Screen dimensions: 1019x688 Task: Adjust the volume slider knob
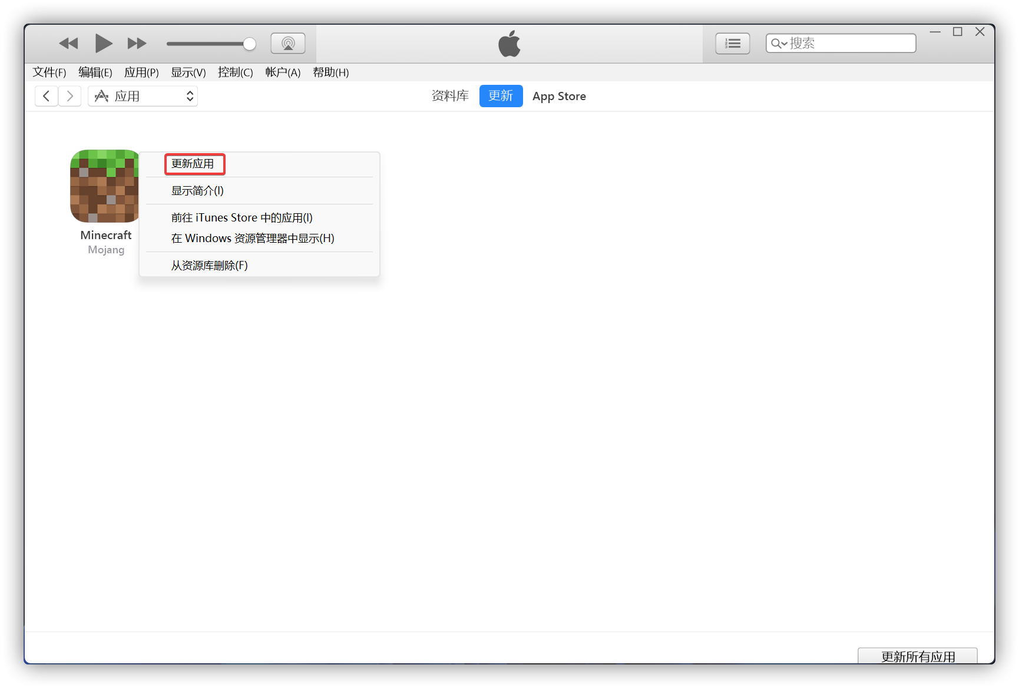250,44
